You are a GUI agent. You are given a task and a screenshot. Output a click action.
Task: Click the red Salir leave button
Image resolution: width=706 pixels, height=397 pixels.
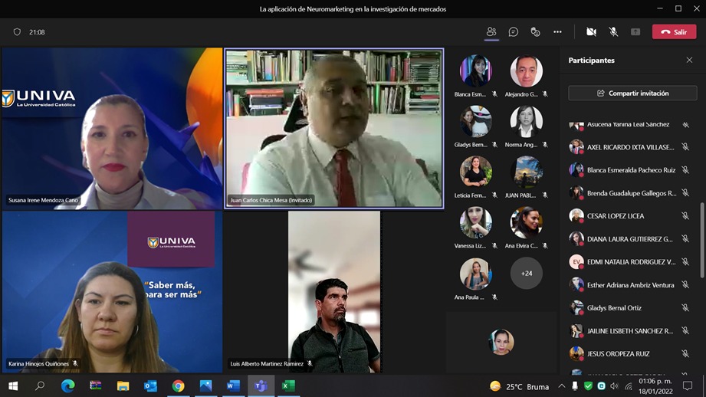pos(674,32)
